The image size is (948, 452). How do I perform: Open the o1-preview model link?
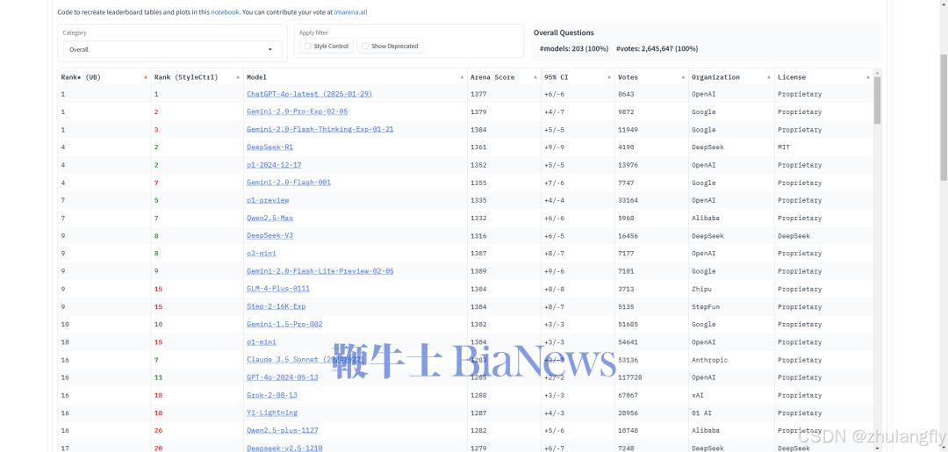[268, 200]
